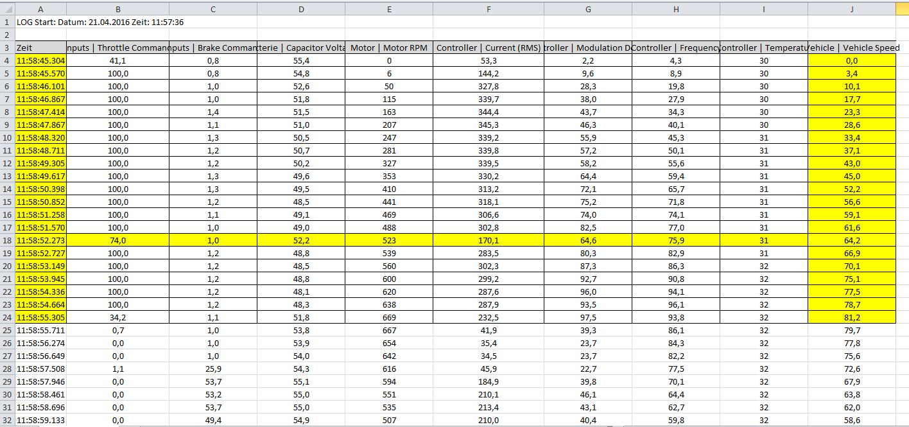Select current value 344,4 cell
Viewport: 909px width, 427px height.
pyautogui.click(x=489, y=112)
